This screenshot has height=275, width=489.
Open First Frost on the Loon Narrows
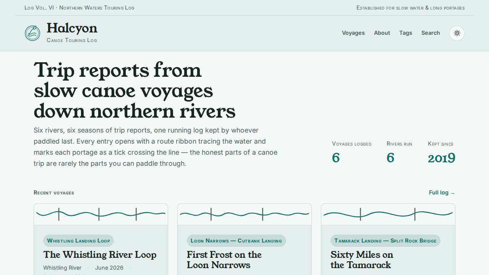click(224, 260)
